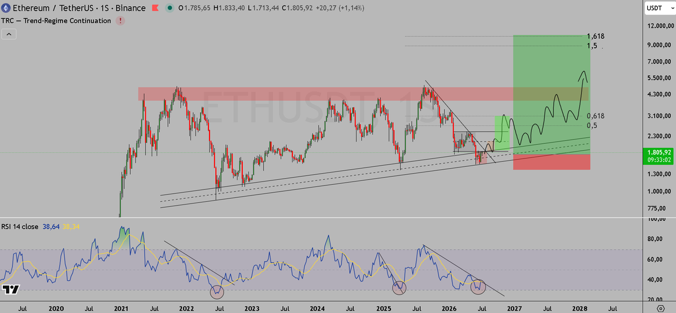Click the 0,5 Fibonacci level label
This screenshot has width=676, height=313.
coord(592,125)
